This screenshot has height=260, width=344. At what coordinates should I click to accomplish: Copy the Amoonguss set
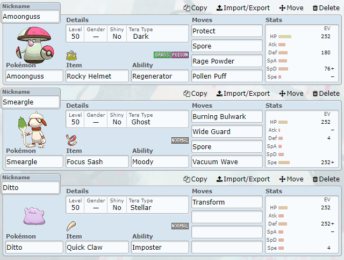click(x=195, y=8)
